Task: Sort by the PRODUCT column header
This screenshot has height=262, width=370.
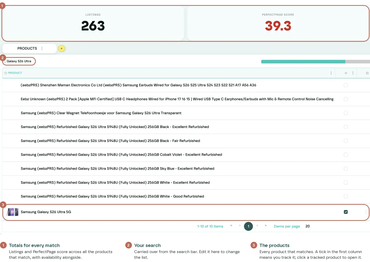Action: point(15,73)
